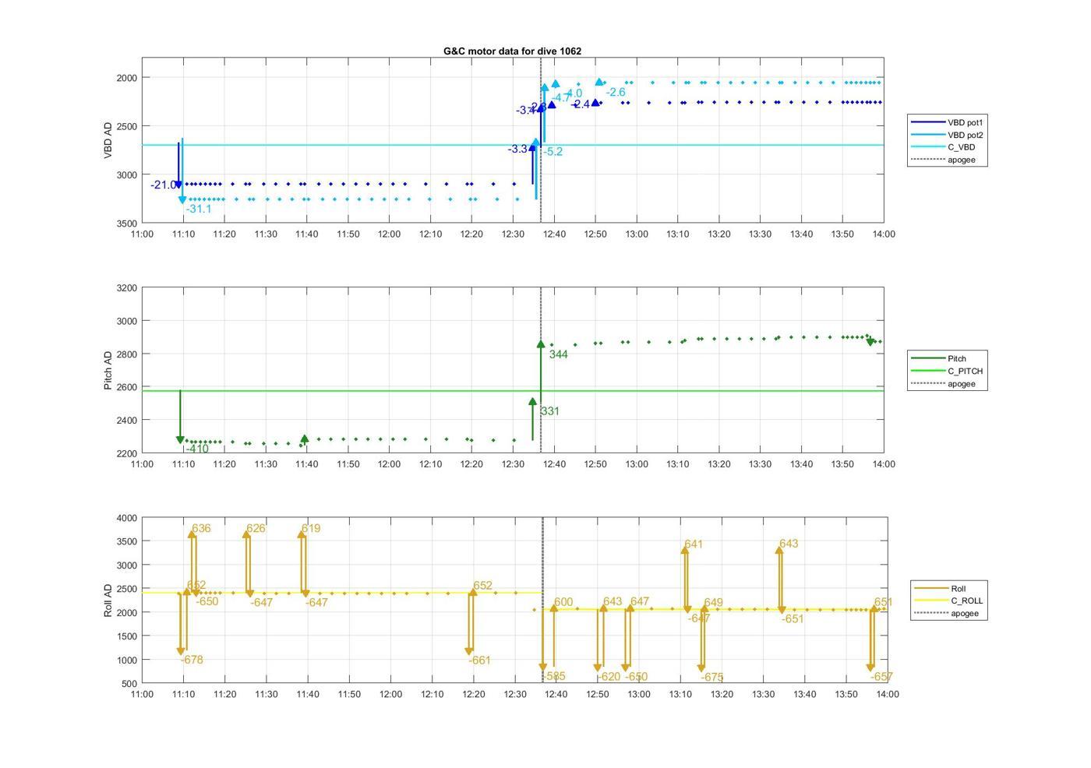Click the '641' roll annotation
Viewport: 1091px width, 768px height.
click(694, 544)
